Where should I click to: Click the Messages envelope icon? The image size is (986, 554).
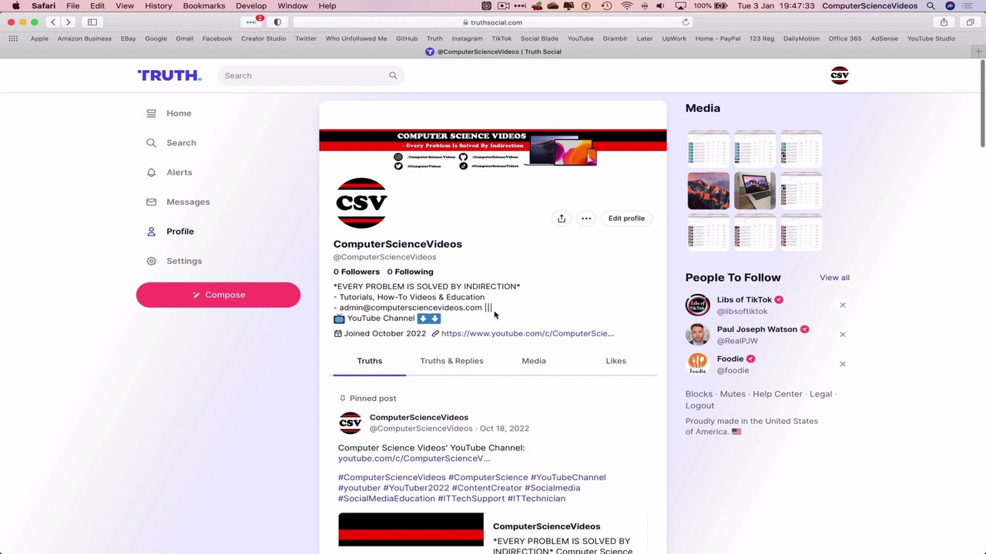[151, 202]
